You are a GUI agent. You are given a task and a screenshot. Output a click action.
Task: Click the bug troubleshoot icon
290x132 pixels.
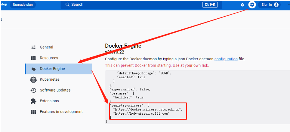(242, 4)
